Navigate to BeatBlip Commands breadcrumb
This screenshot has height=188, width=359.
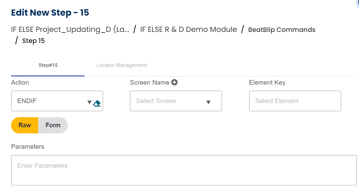click(x=282, y=30)
